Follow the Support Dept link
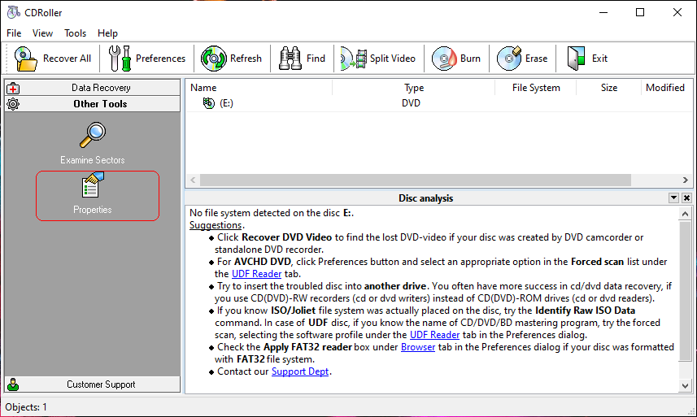The height and width of the screenshot is (417, 697). (x=300, y=371)
